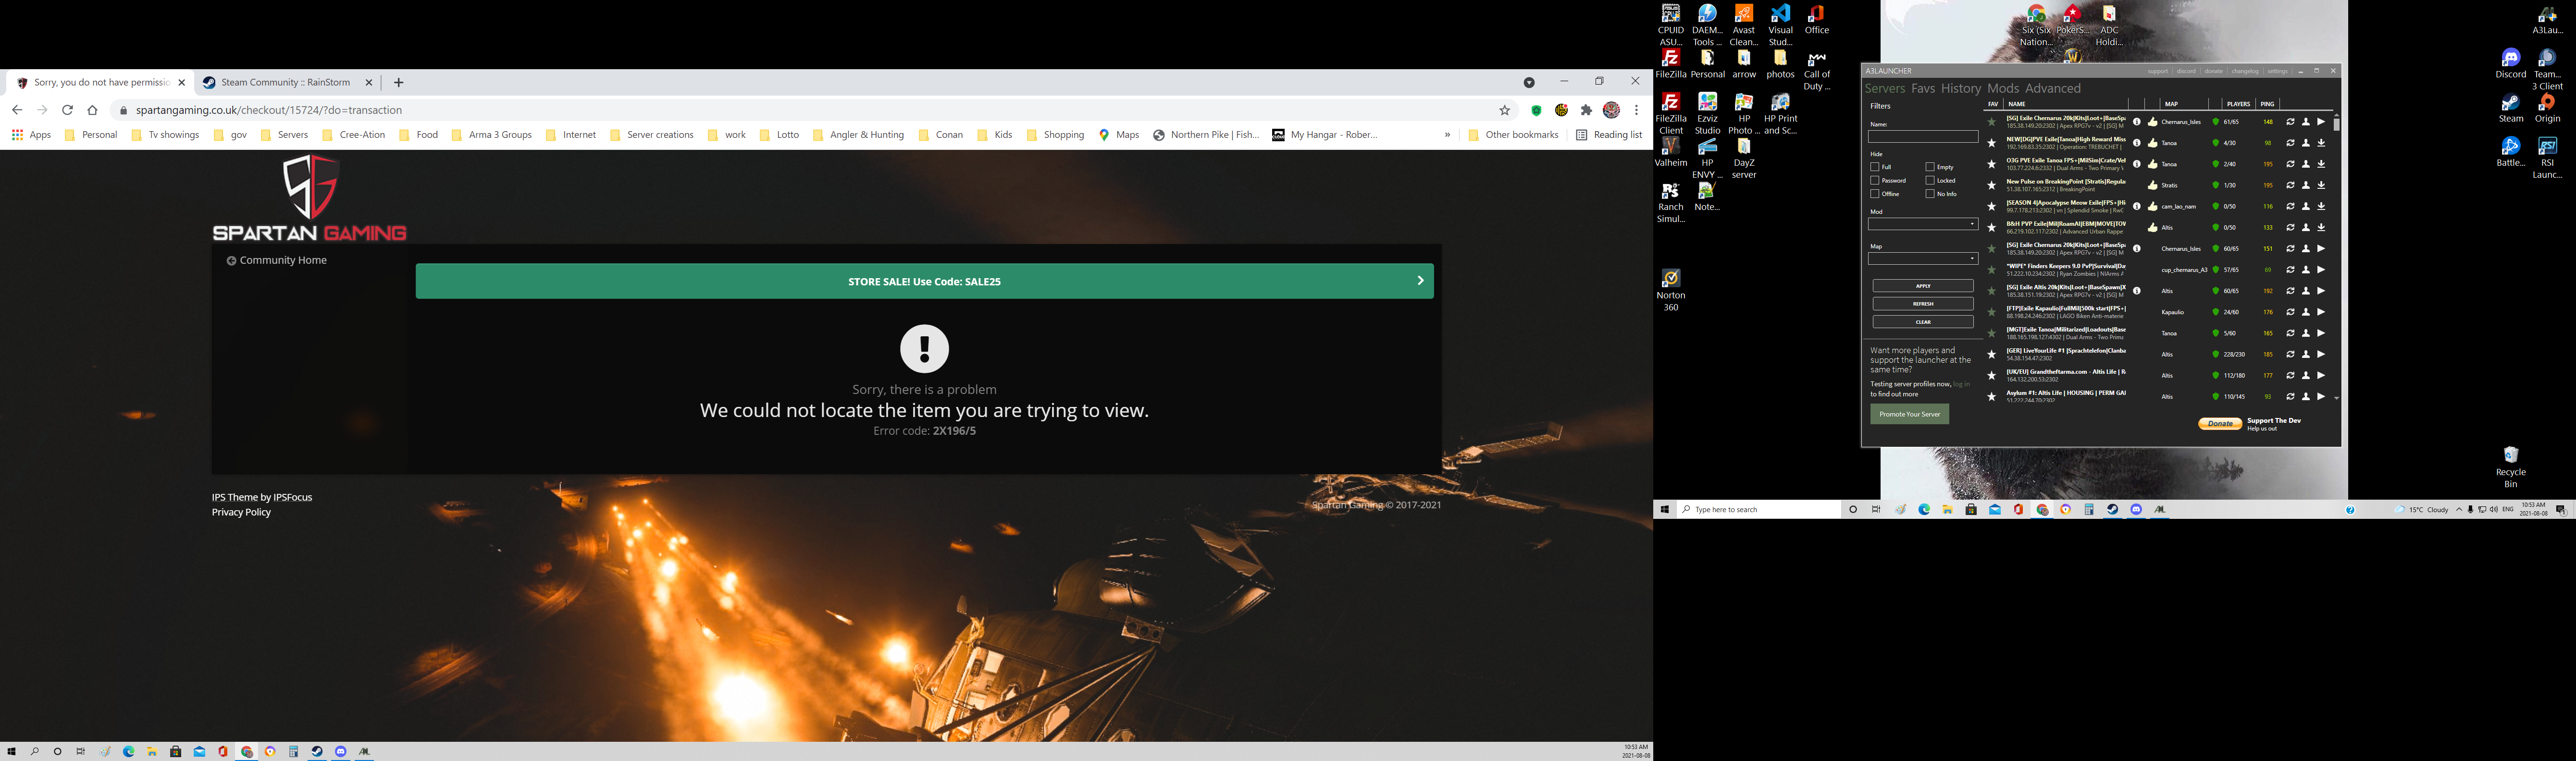This screenshot has height=761, width=2576.
Task: Toggle Hide Empty servers checkbox
Action: [x=1930, y=167]
